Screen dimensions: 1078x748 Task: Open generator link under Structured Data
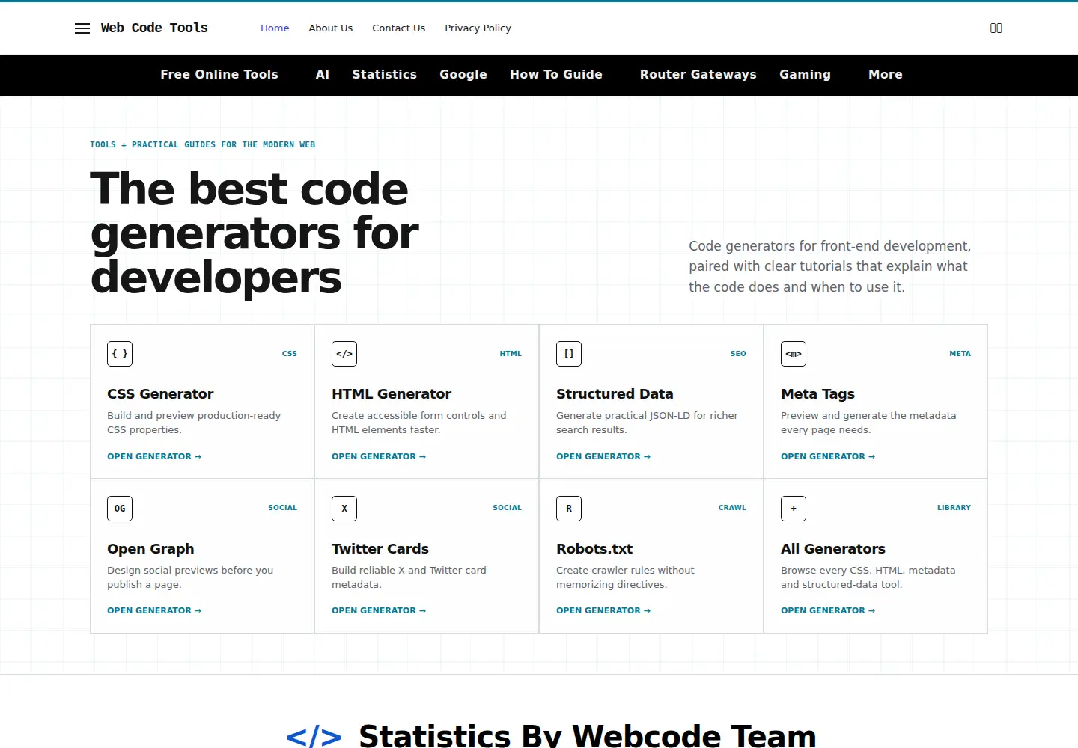[603, 456]
